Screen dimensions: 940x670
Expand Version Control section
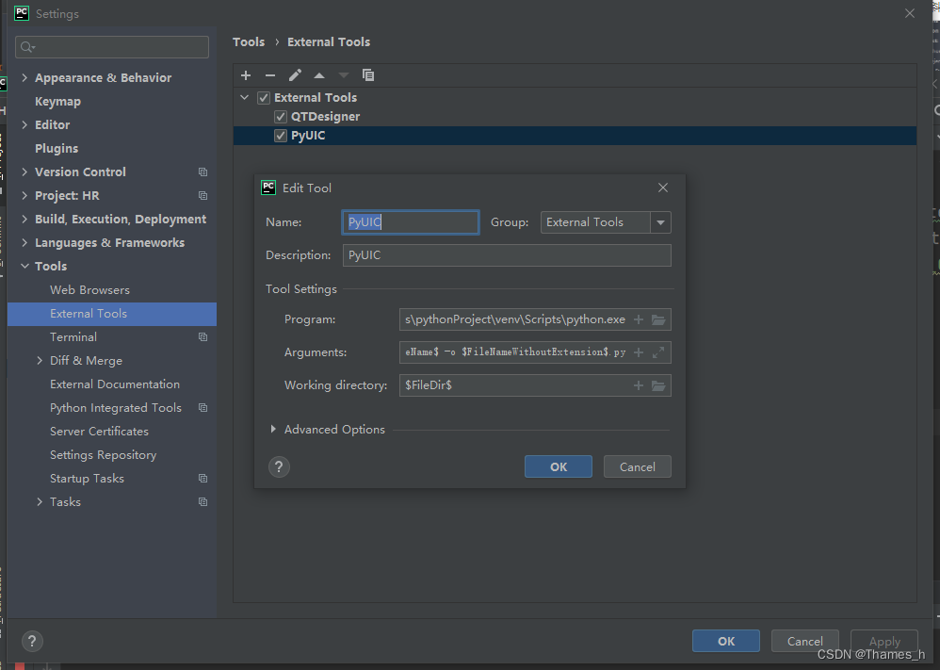click(24, 172)
